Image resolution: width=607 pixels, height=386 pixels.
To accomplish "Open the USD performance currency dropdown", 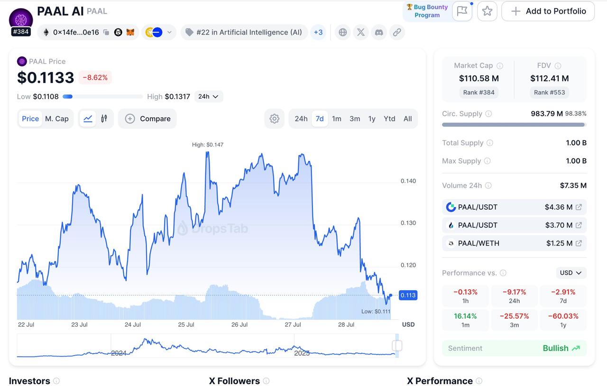I will tap(571, 273).
